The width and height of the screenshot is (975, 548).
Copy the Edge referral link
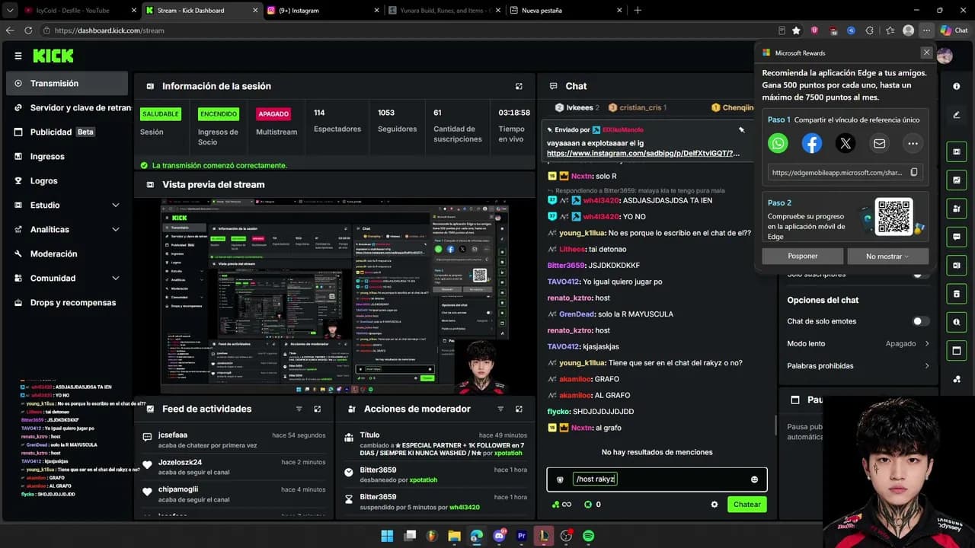(914, 173)
